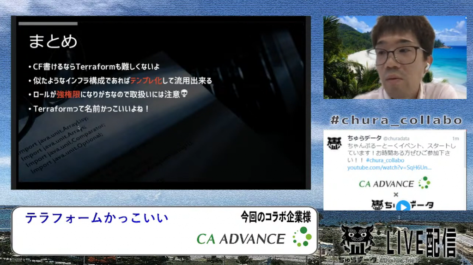Click the LIVE配信 text
This screenshot has height=265, width=473.
(x=422, y=242)
